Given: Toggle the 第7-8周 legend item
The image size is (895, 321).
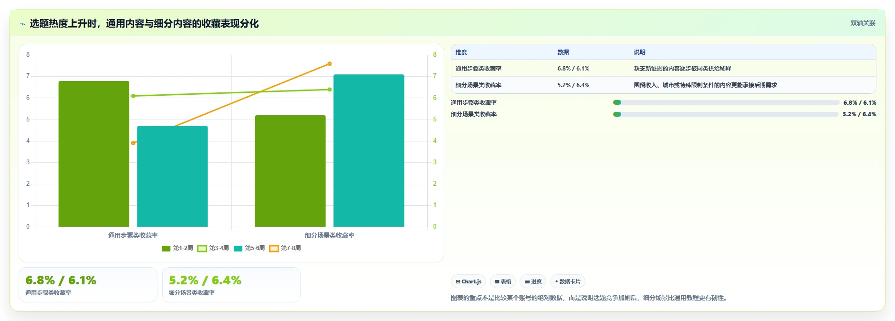Looking at the screenshot, I should point(285,248).
